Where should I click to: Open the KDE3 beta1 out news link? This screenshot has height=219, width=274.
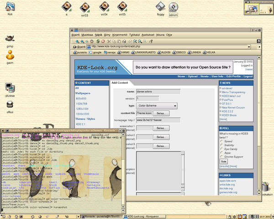point(231,96)
